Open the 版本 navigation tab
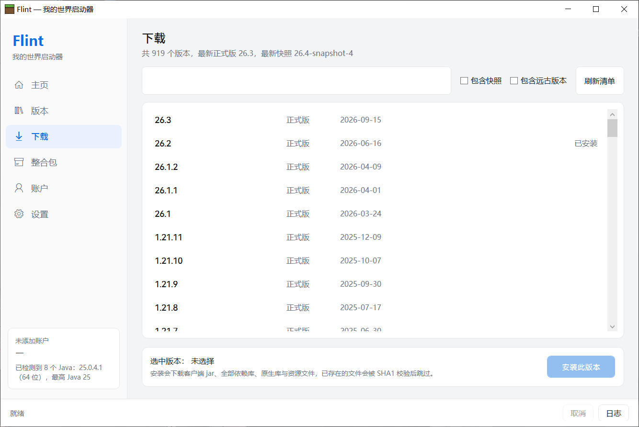Screen dimensions: 639x427 (x=64, y=111)
